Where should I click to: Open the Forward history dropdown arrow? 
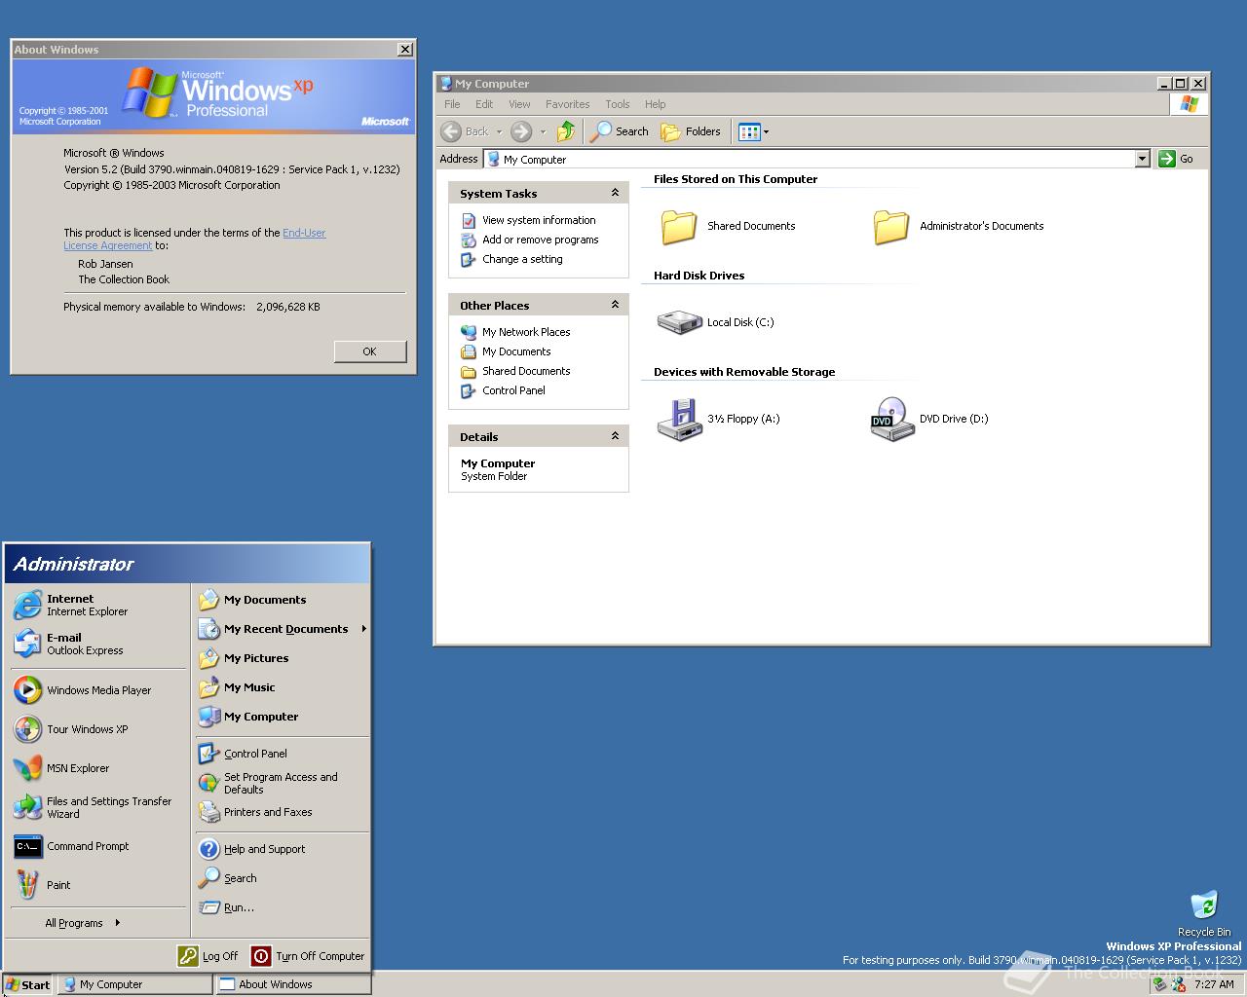pyautogui.click(x=543, y=131)
